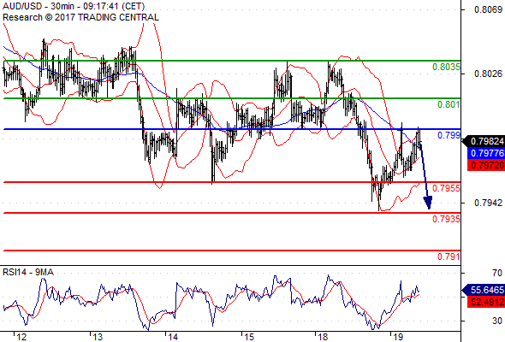Click the blue 0.799 pivot label
The image size is (505, 342).
point(449,135)
